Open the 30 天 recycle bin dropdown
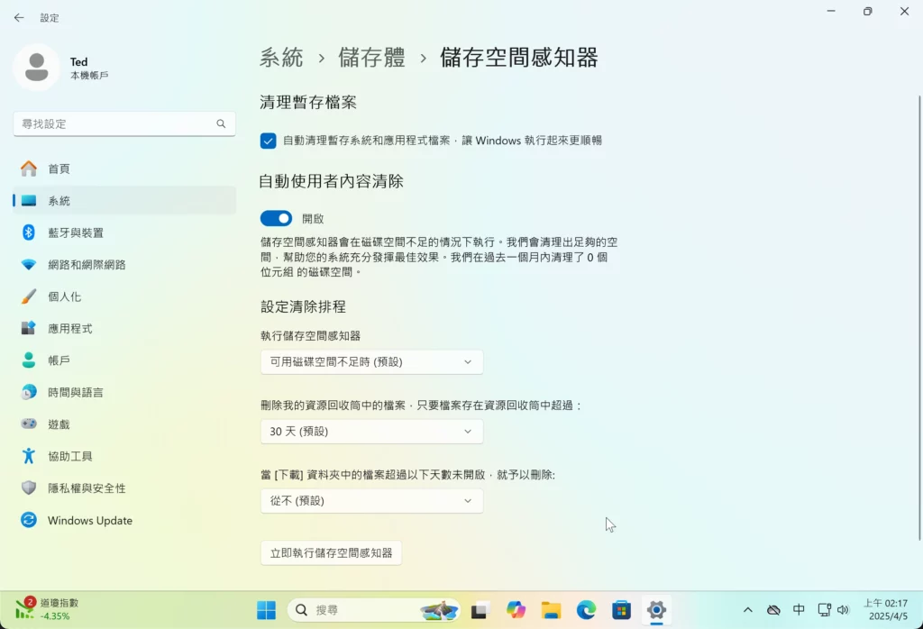This screenshot has width=923, height=629. tap(371, 432)
